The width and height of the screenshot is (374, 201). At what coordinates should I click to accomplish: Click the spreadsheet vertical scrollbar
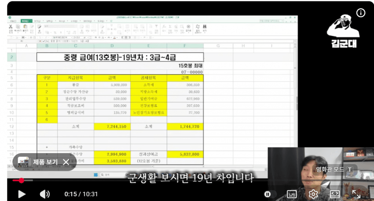tap(295, 104)
